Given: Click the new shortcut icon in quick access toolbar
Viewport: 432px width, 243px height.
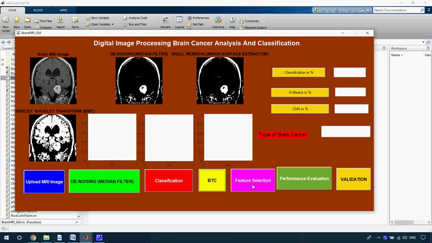Looking at the screenshot, I should coord(317,10).
